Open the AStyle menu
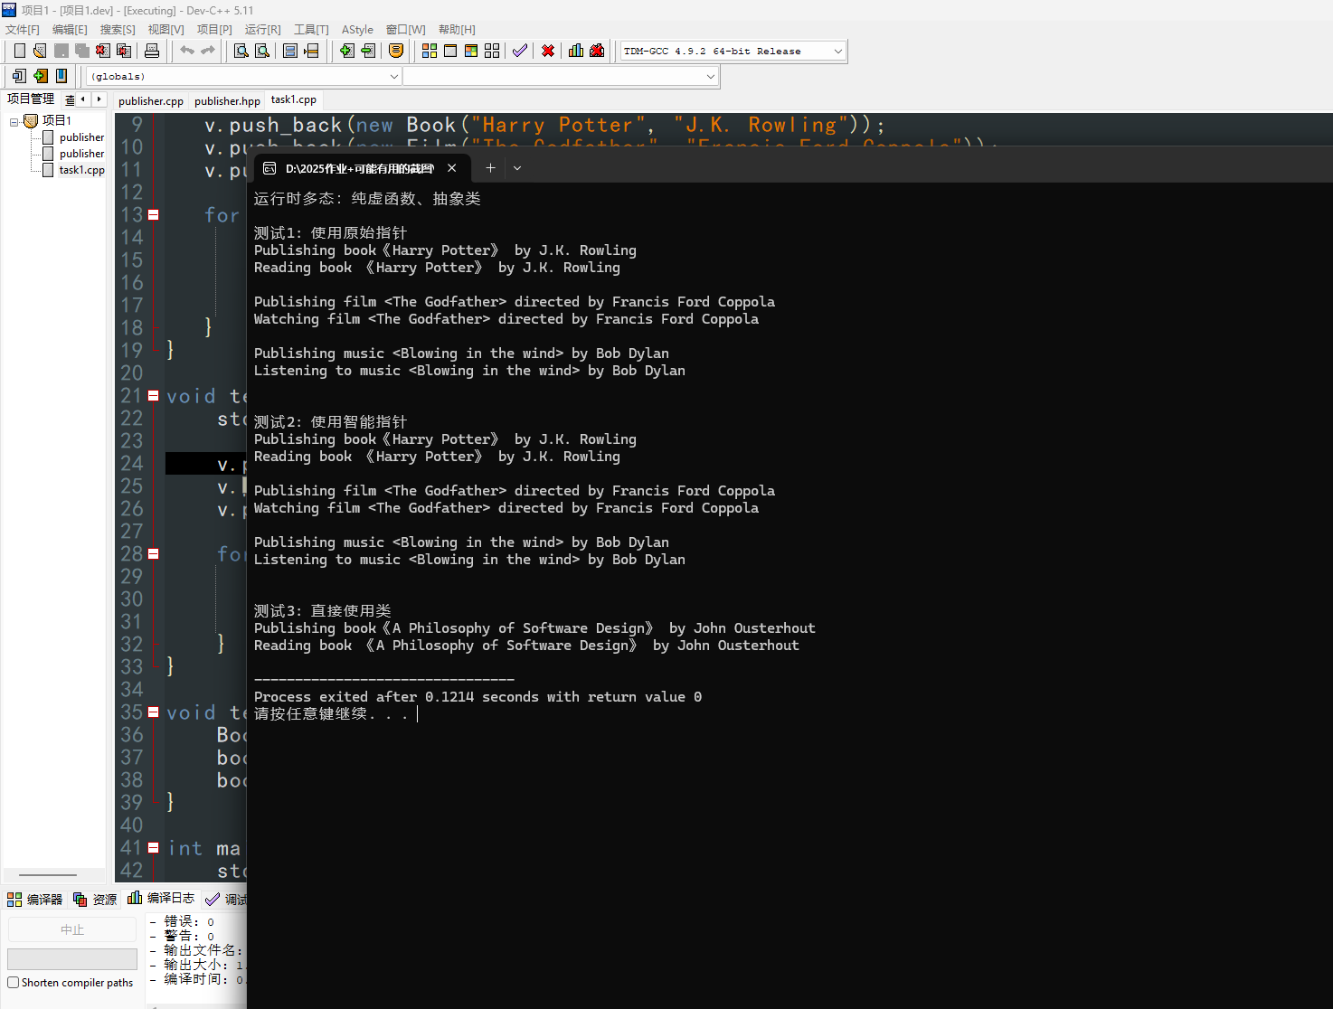Image resolution: width=1333 pixels, height=1009 pixels. [357, 30]
